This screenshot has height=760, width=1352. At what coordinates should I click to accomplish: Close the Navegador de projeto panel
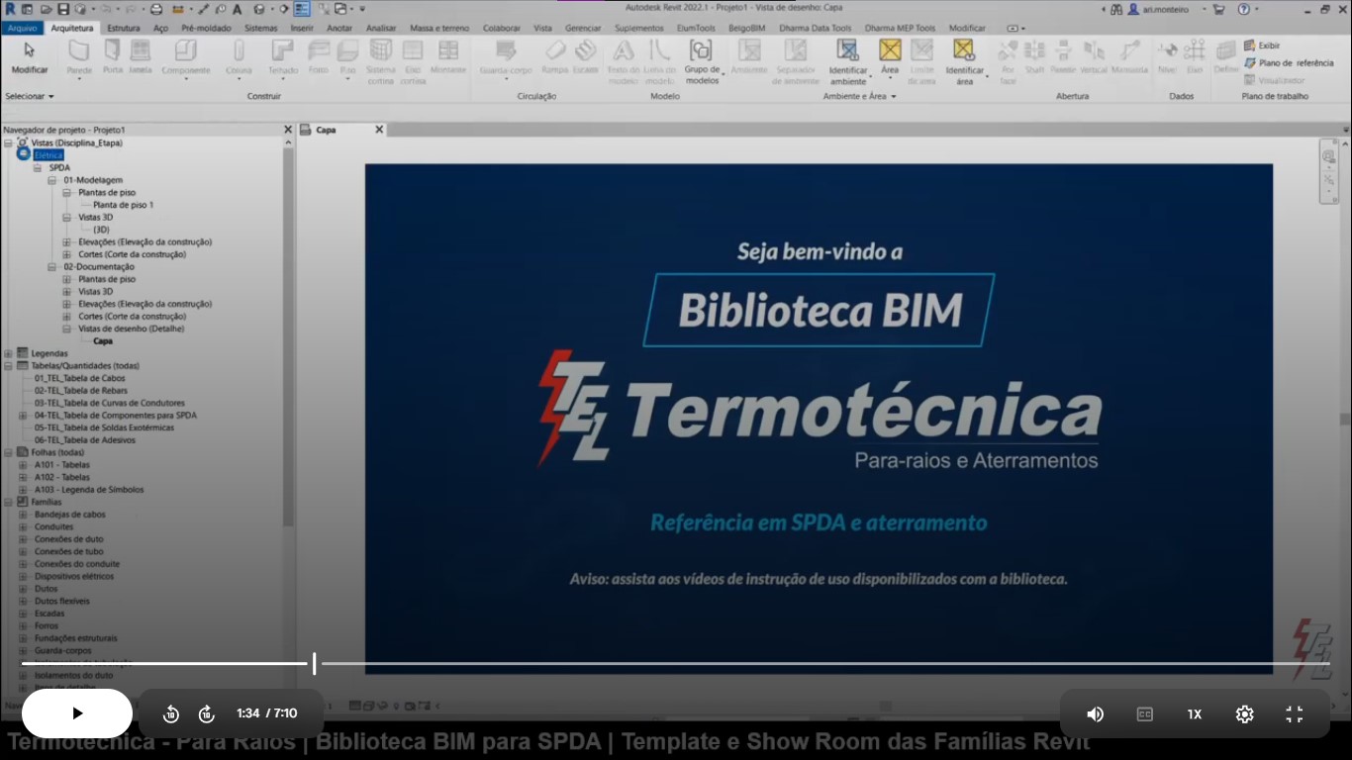[288, 130]
